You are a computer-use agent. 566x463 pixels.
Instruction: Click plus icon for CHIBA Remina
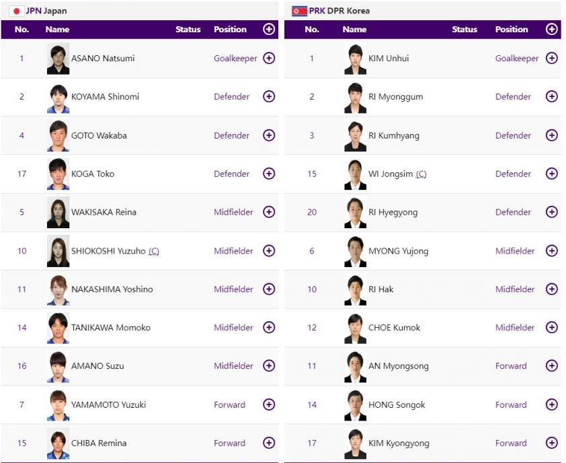[x=269, y=443]
